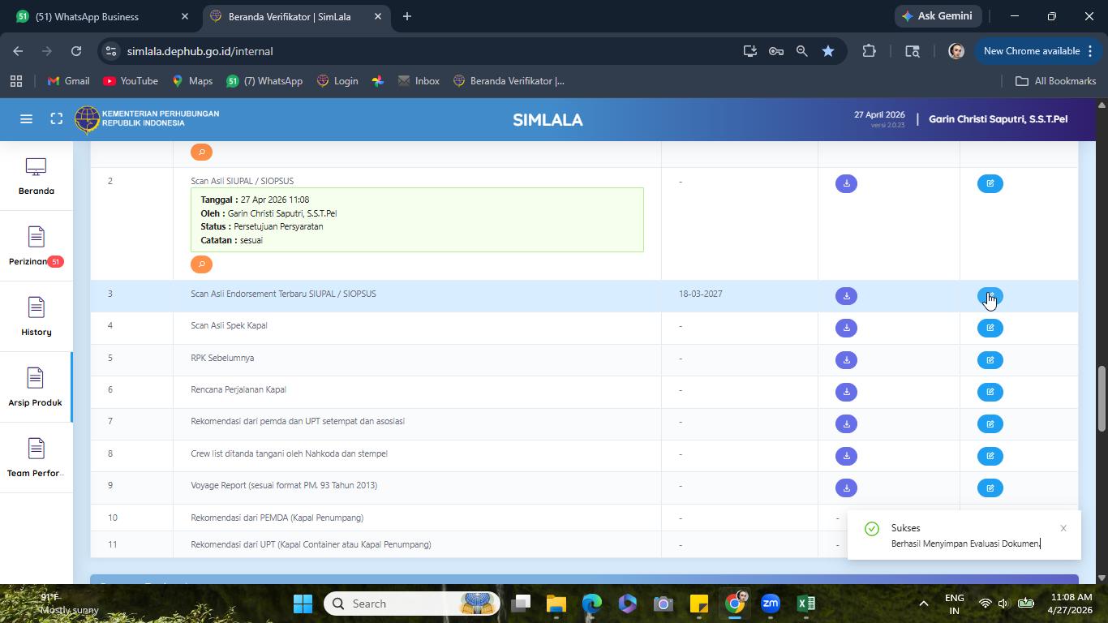The image size is (1108, 623).
Task: Click page vertical scrollbar
Action: pos(1102,399)
